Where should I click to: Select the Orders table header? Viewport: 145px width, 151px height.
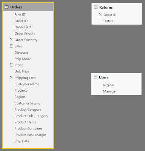click(x=28, y=7)
